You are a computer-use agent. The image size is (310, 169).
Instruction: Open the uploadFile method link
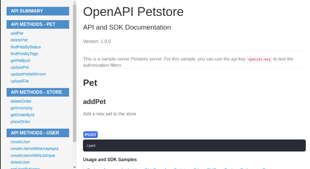20,81
